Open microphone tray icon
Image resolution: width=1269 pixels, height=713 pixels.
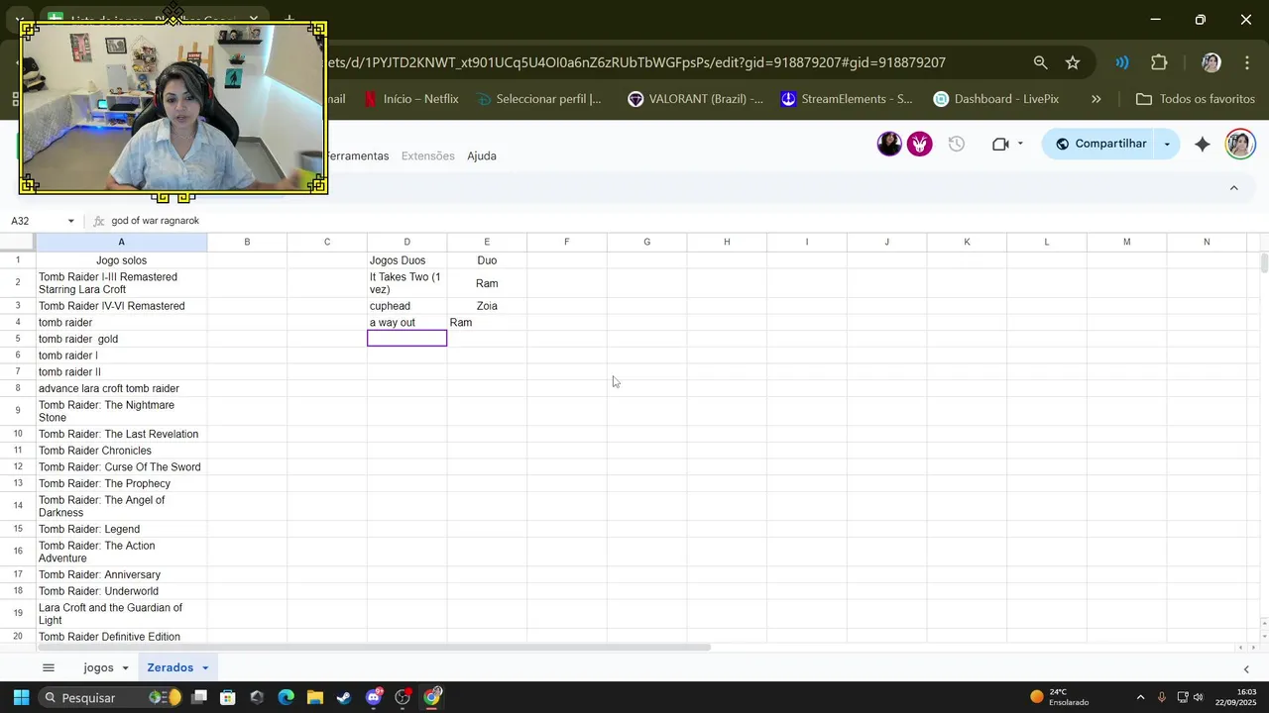pyautogui.click(x=1161, y=697)
